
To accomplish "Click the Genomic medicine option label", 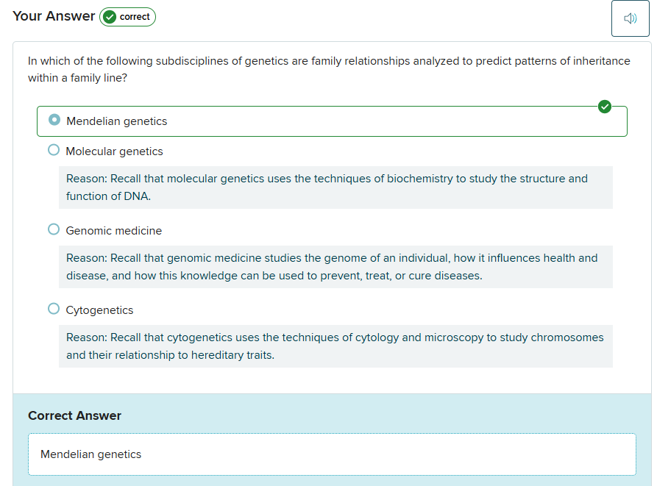I will coord(113,231).
